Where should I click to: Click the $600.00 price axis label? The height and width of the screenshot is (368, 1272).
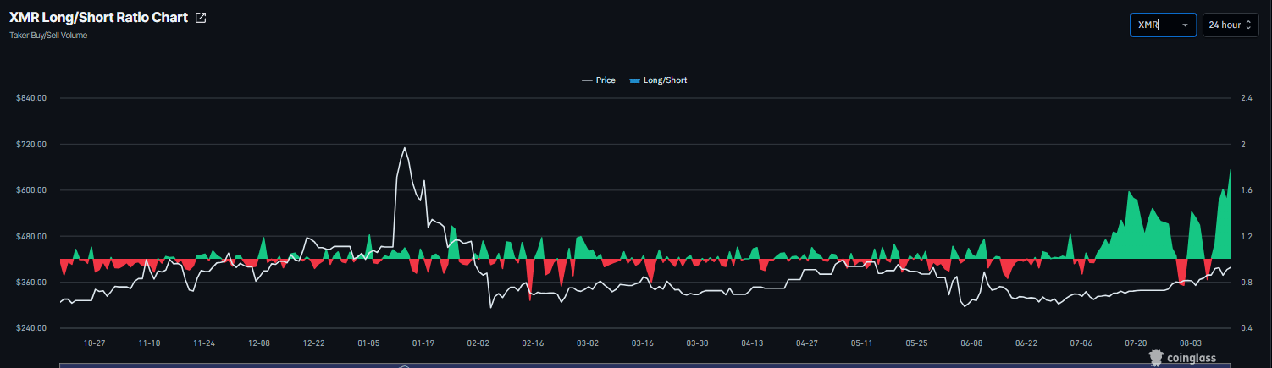30,190
